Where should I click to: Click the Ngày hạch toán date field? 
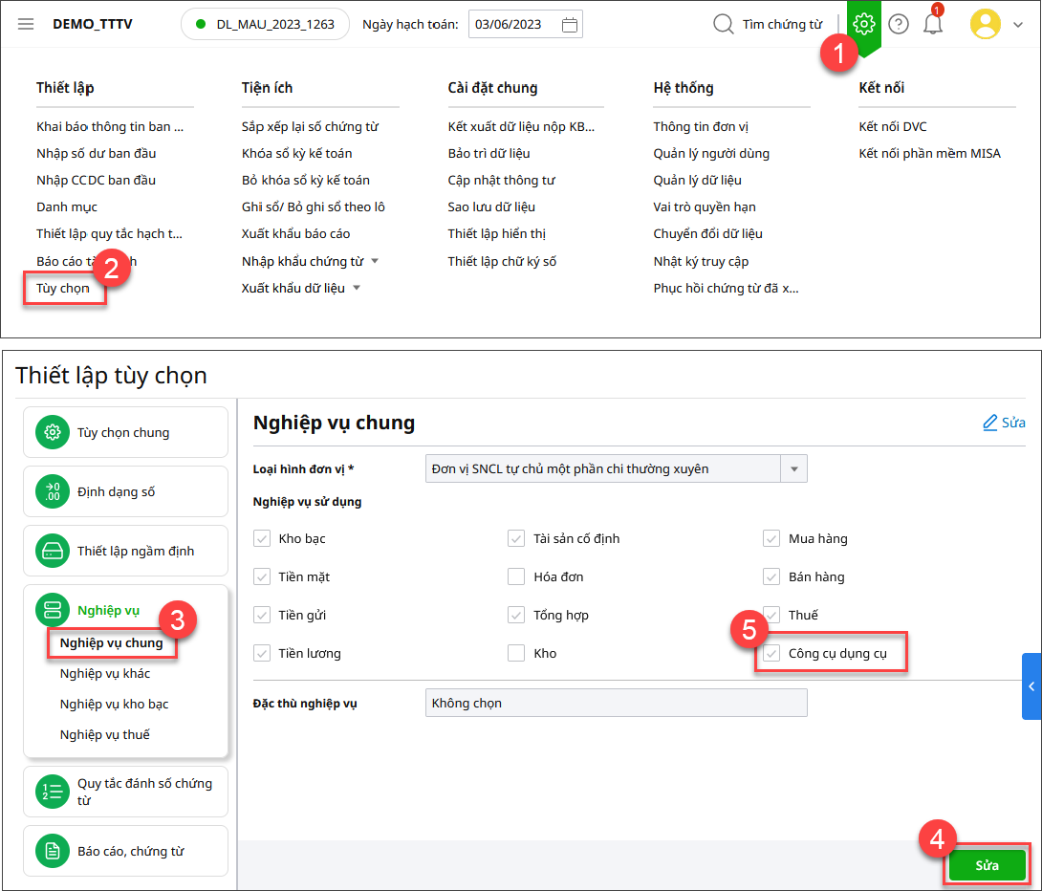[x=526, y=25]
